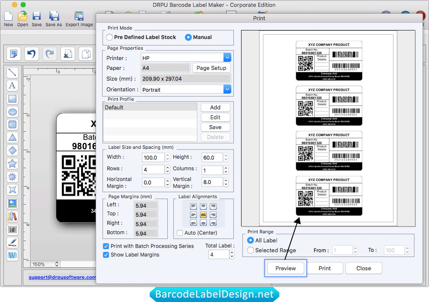Select the starburst shape tool

point(12,177)
